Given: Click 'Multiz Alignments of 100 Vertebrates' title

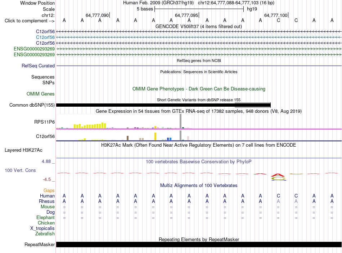Looking at the screenshot, I should tap(199, 186).
